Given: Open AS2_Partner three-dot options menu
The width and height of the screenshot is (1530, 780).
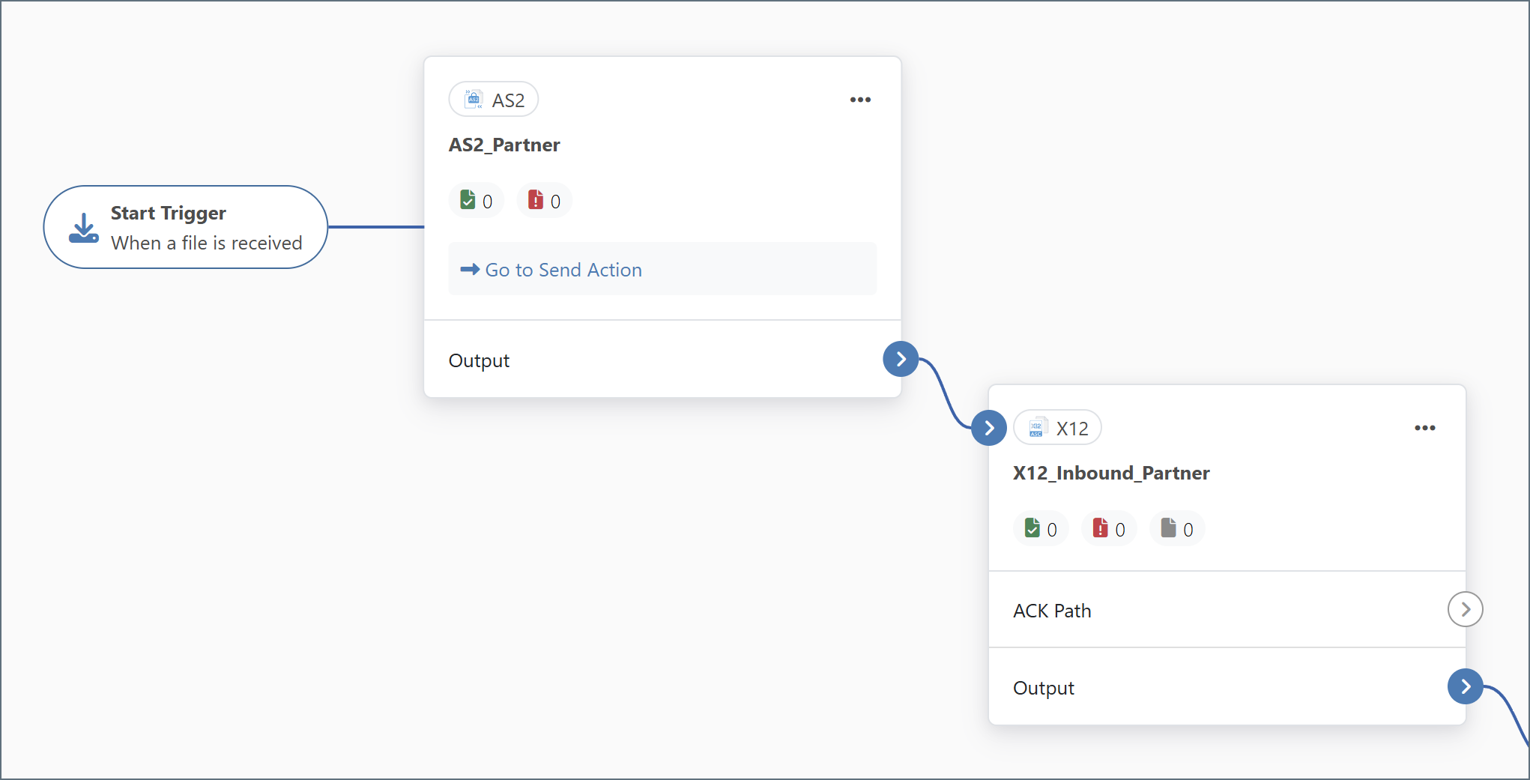Looking at the screenshot, I should 860,100.
